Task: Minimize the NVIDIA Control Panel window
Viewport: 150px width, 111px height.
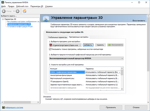Action: pyautogui.click(x=132, y=2)
